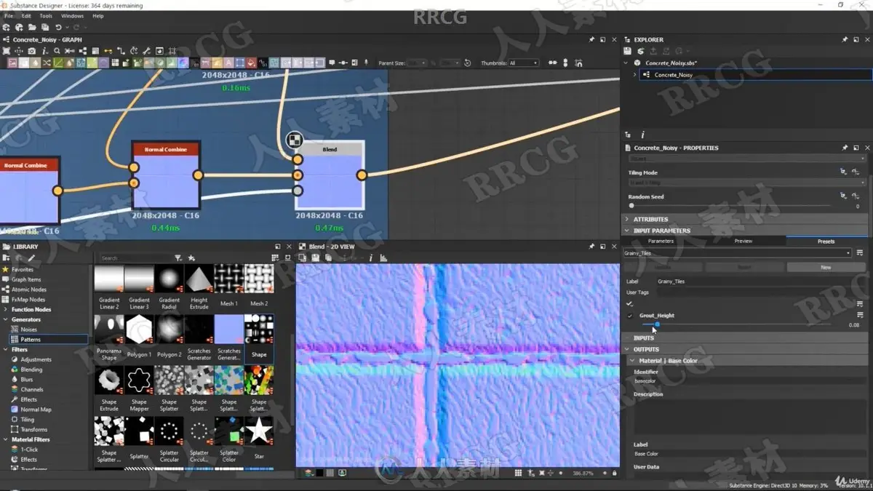Switch to the Preview tab in Input Parameters
873x491 pixels.
point(743,241)
